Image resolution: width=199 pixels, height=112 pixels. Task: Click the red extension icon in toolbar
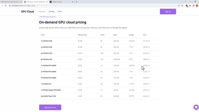pos(187,6)
